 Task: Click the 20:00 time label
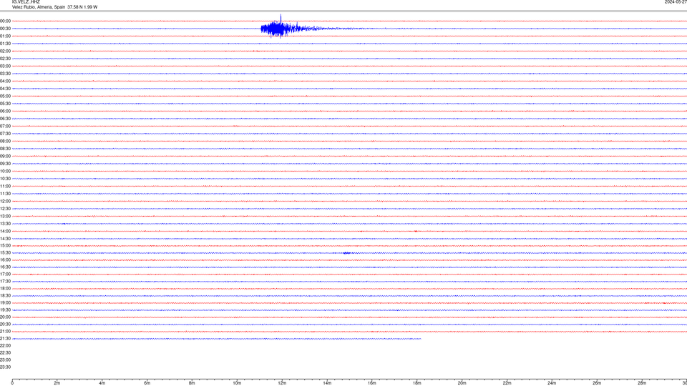(5, 317)
